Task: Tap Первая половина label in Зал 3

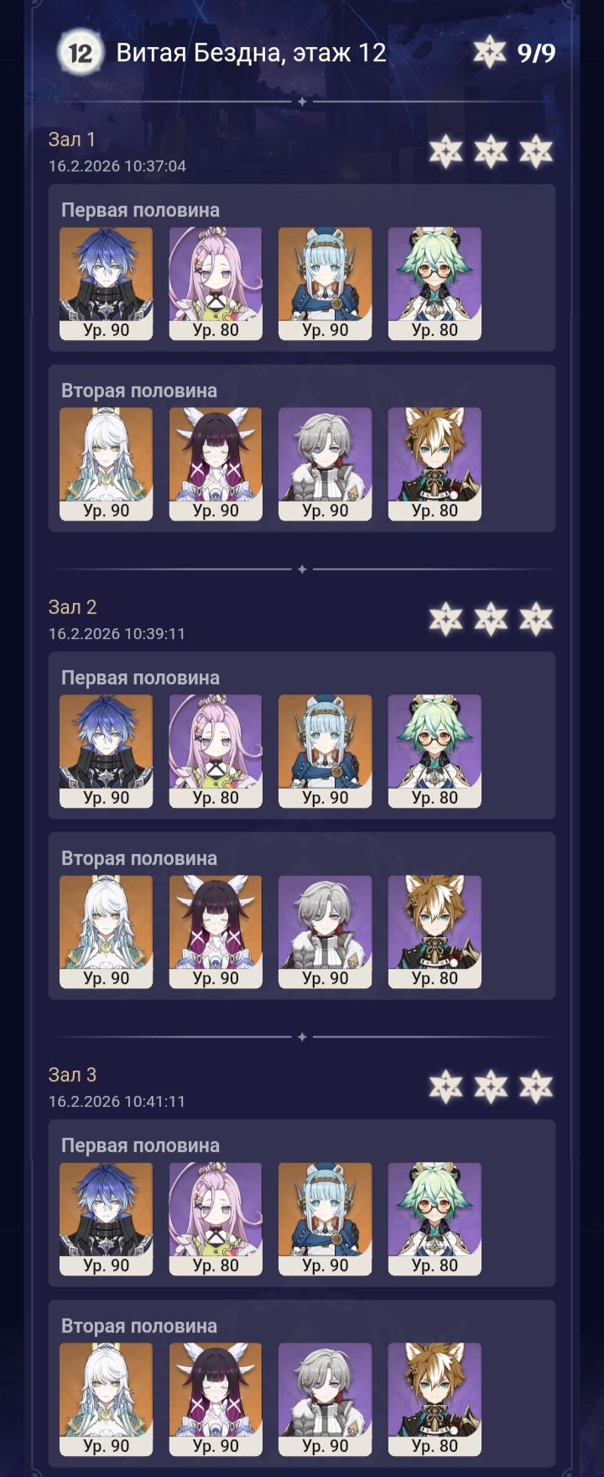Action: tap(140, 1145)
